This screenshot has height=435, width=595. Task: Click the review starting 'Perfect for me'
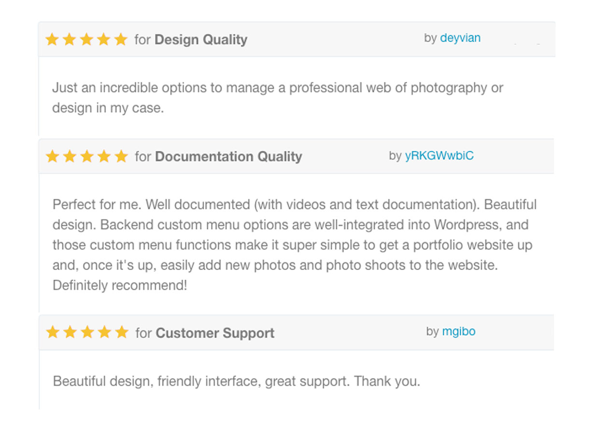295,245
